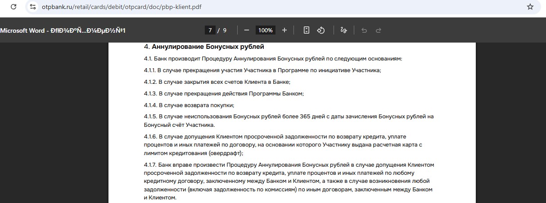Zoom out using the minus button
Screen dimensions: 546x203
point(246,30)
